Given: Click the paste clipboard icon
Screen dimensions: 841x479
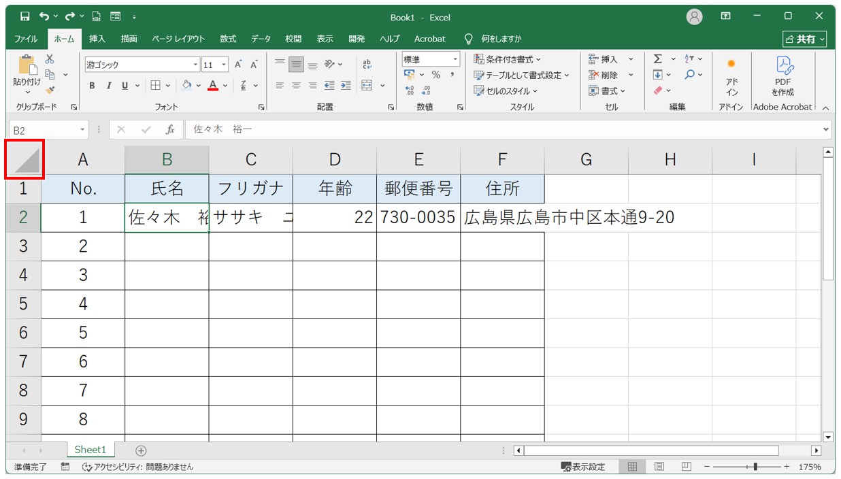Looking at the screenshot, I should point(27,65).
